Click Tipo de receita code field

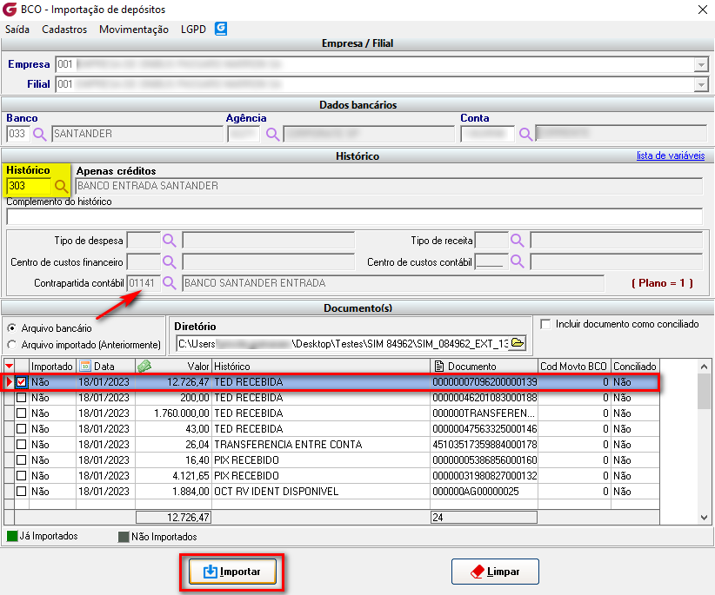click(x=491, y=241)
